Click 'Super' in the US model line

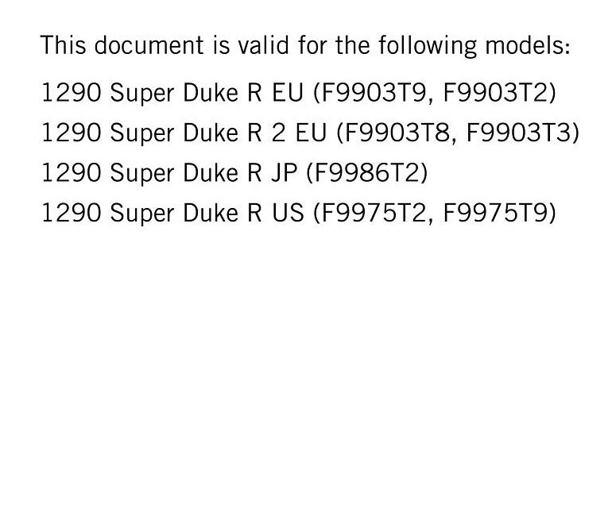coord(142,213)
